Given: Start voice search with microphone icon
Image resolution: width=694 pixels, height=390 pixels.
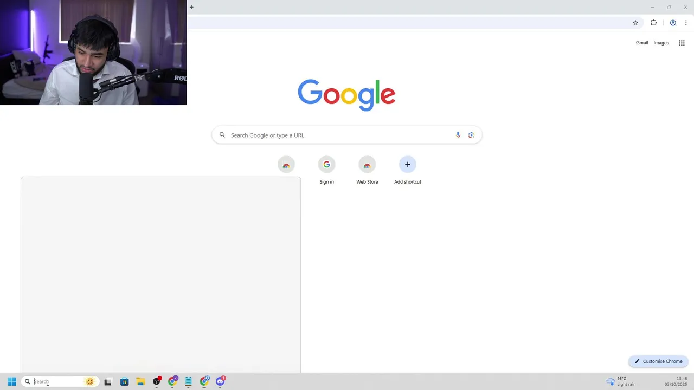Looking at the screenshot, I should [458, 135].
